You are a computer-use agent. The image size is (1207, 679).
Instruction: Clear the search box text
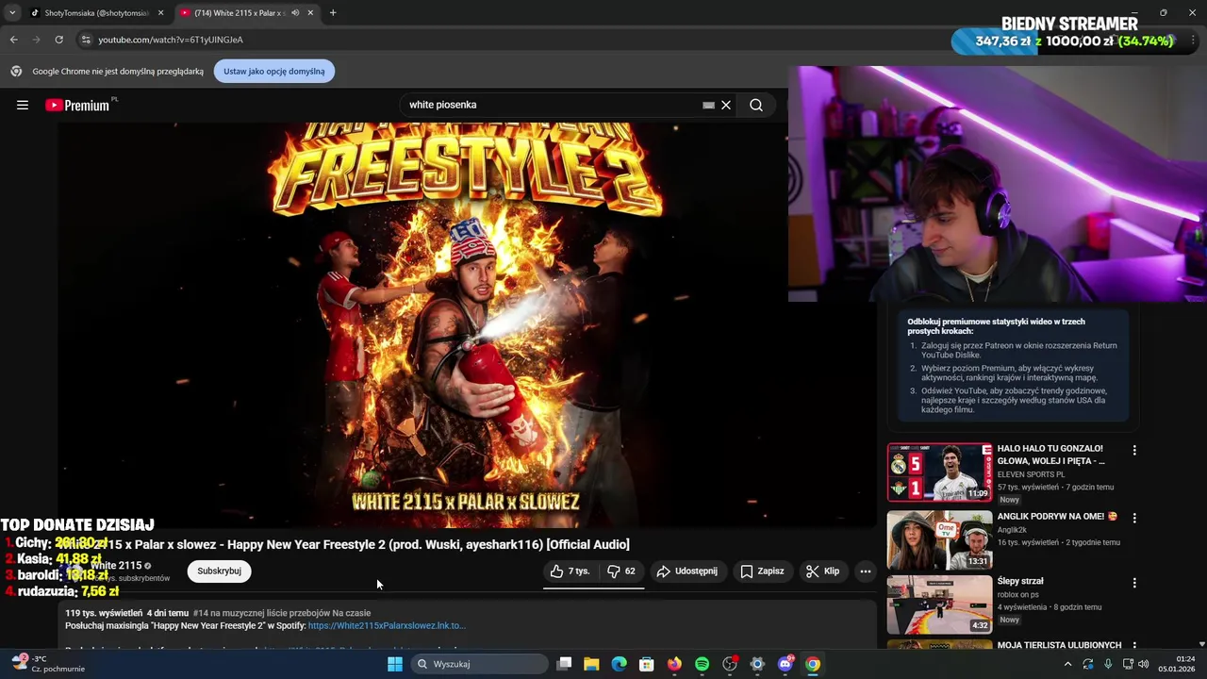coord(726,105)
